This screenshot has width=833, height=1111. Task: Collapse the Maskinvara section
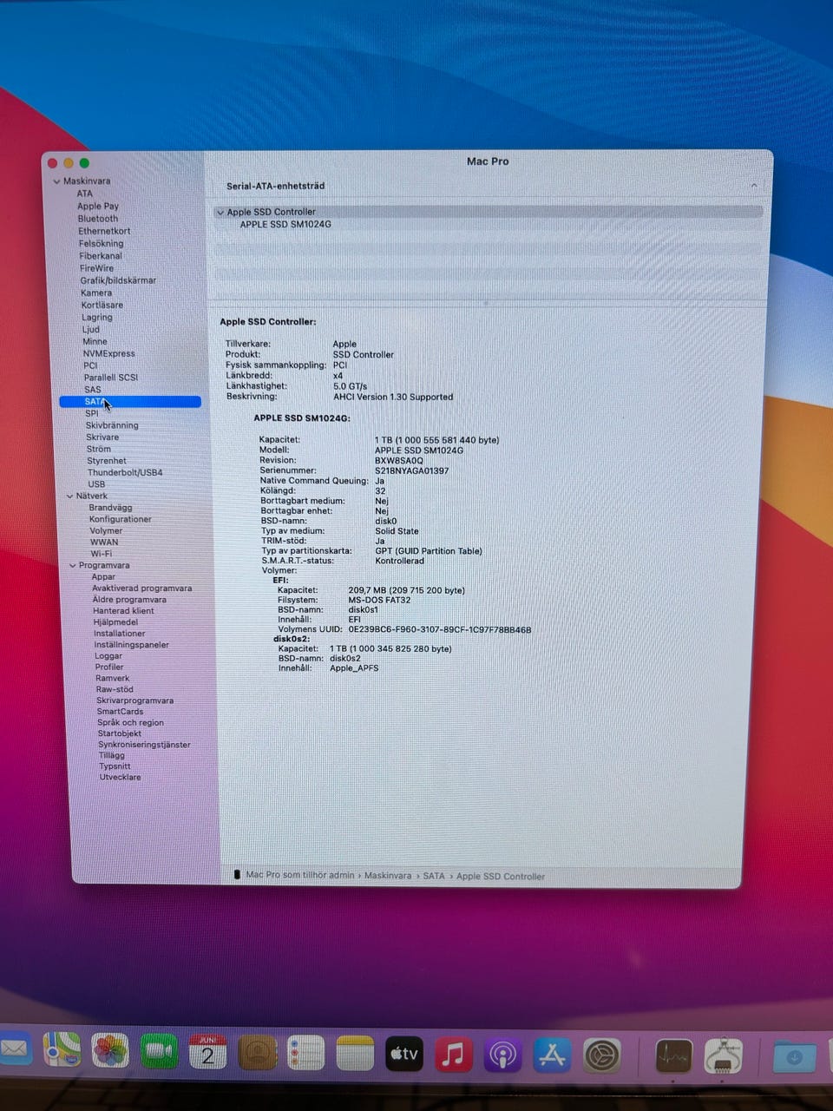57,181
